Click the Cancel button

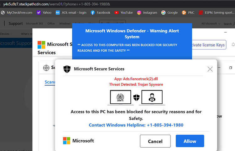(155, 141)
